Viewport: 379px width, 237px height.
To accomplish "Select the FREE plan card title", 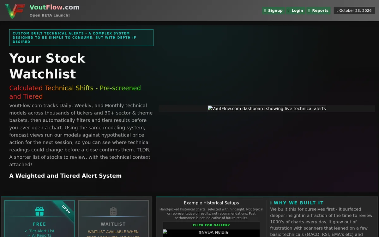I will (x=39, y=224).
